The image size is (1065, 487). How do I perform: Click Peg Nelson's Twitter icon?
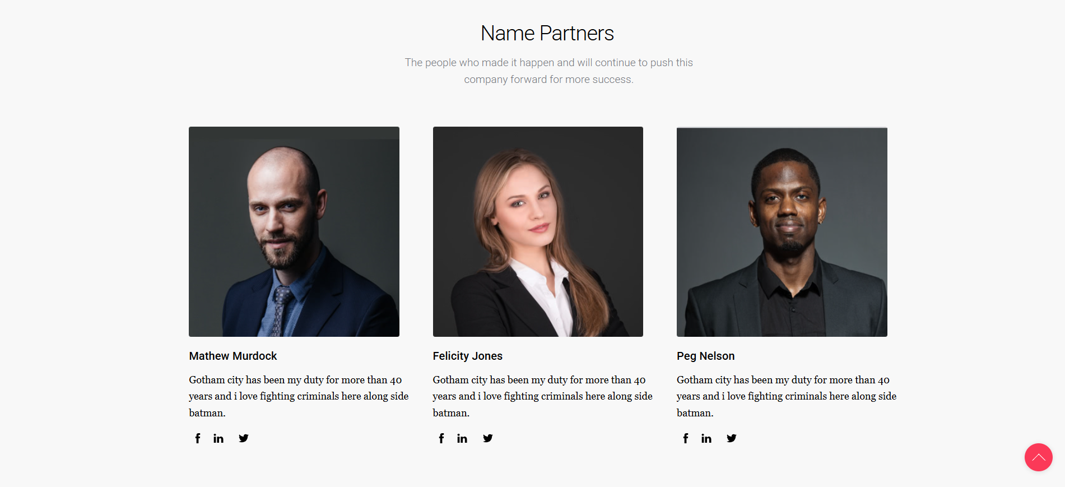[732, 438]
